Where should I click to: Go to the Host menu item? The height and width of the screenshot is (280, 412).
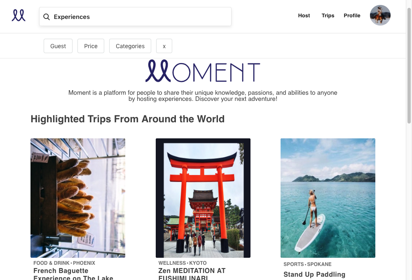304,16
